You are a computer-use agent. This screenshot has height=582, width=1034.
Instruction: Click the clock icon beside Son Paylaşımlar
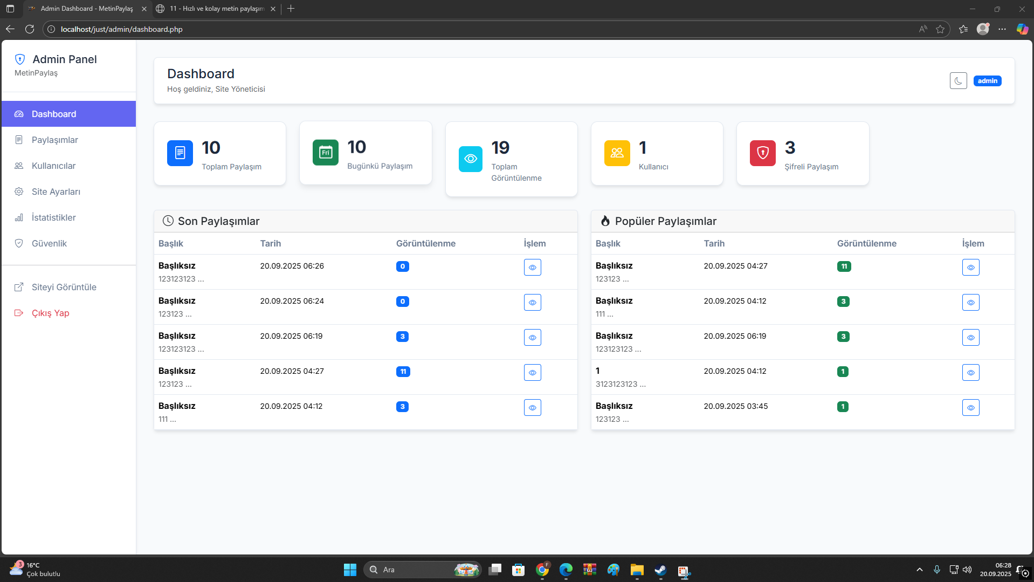[x=168, y=221]
